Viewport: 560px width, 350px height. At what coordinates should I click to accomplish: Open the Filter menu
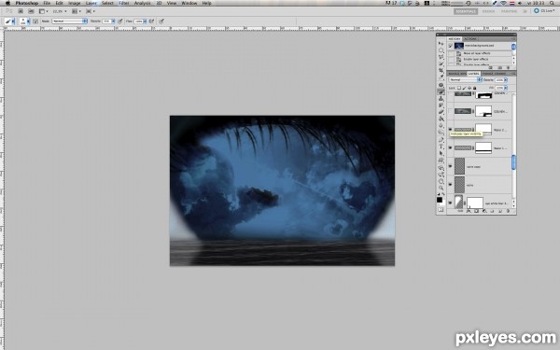(x=124, y=3)
